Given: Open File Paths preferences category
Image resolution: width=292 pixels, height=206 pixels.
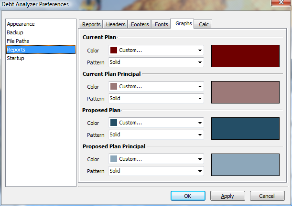Looking at the screenshot, I should click(18, 41).
